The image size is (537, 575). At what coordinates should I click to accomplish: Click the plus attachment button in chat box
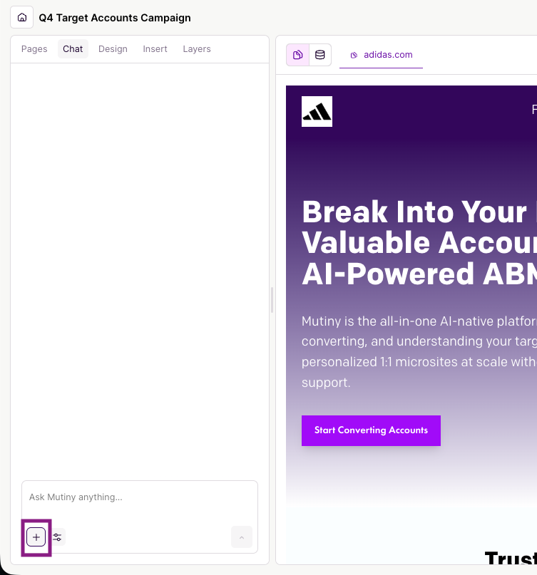[36, 537]
